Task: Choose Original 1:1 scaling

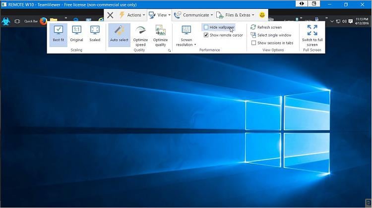Action: [x=76, y=35]
